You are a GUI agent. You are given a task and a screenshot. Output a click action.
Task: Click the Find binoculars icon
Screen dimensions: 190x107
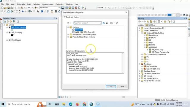(x=56, y=11)
